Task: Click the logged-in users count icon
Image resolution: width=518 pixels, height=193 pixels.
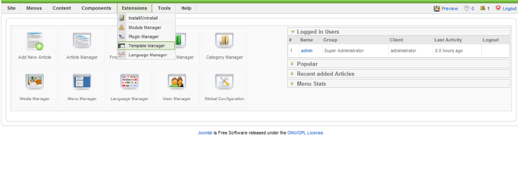Action: (x=483, y=8)
